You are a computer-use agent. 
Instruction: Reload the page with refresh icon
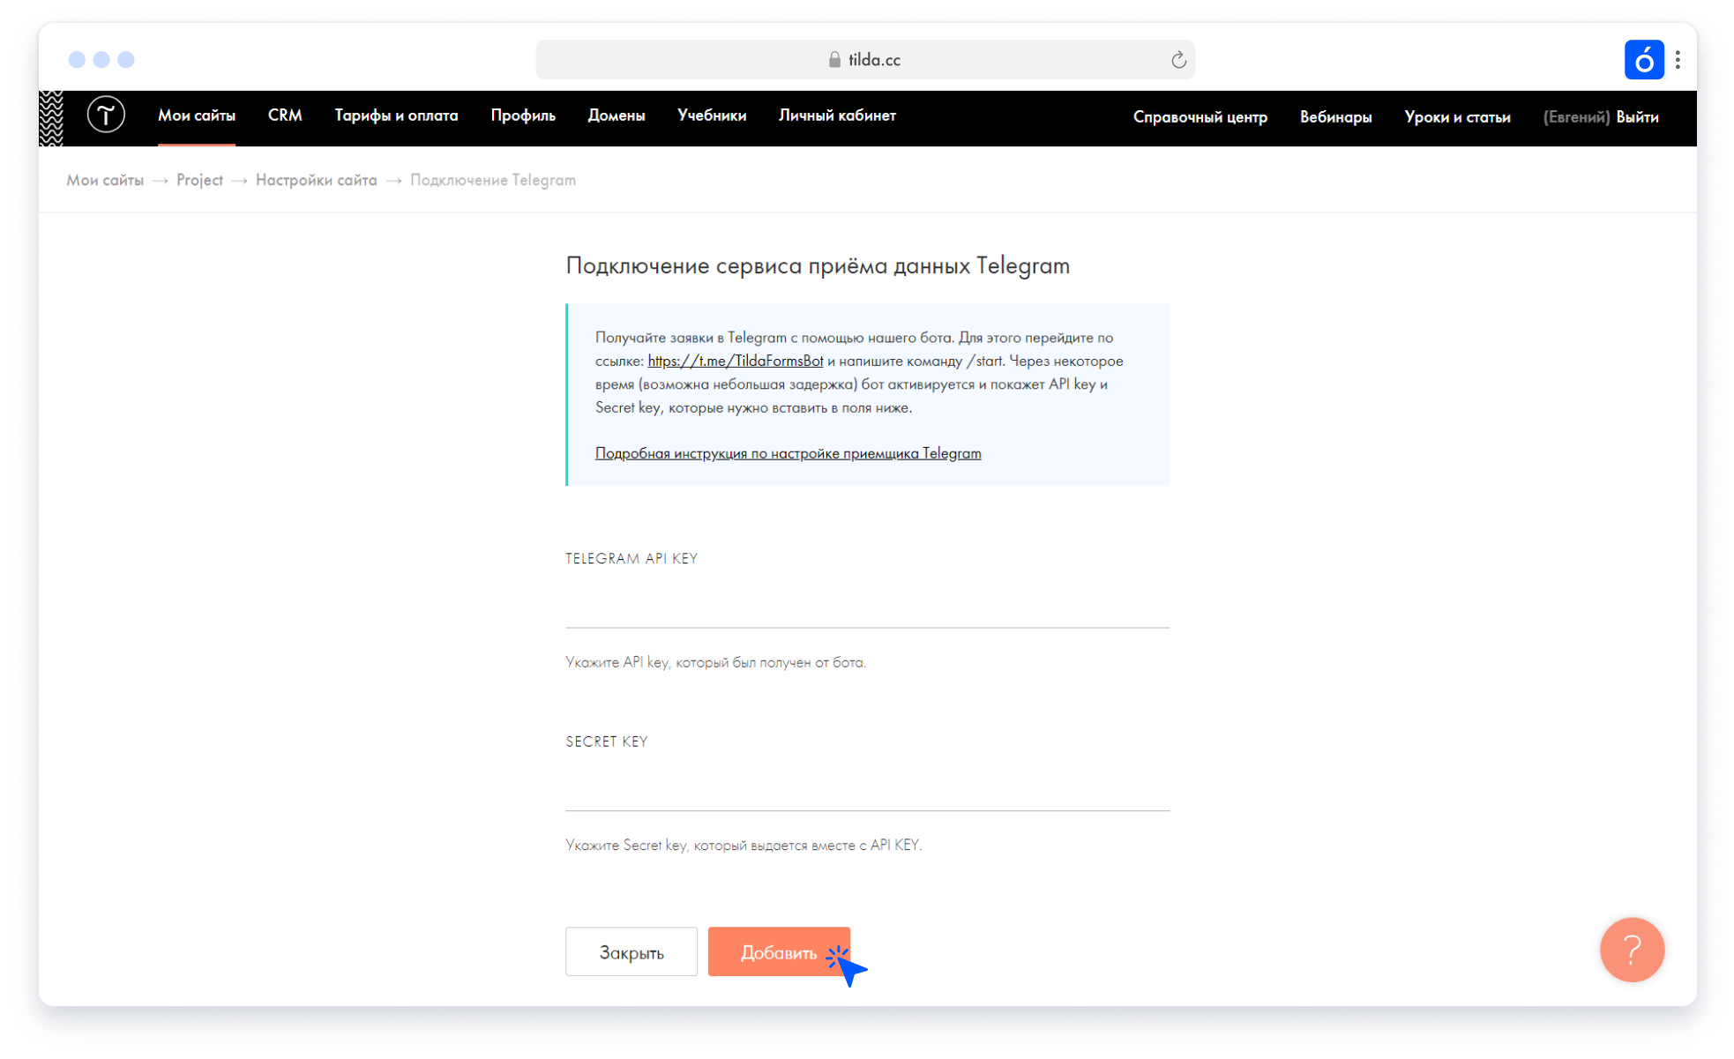1178,60
